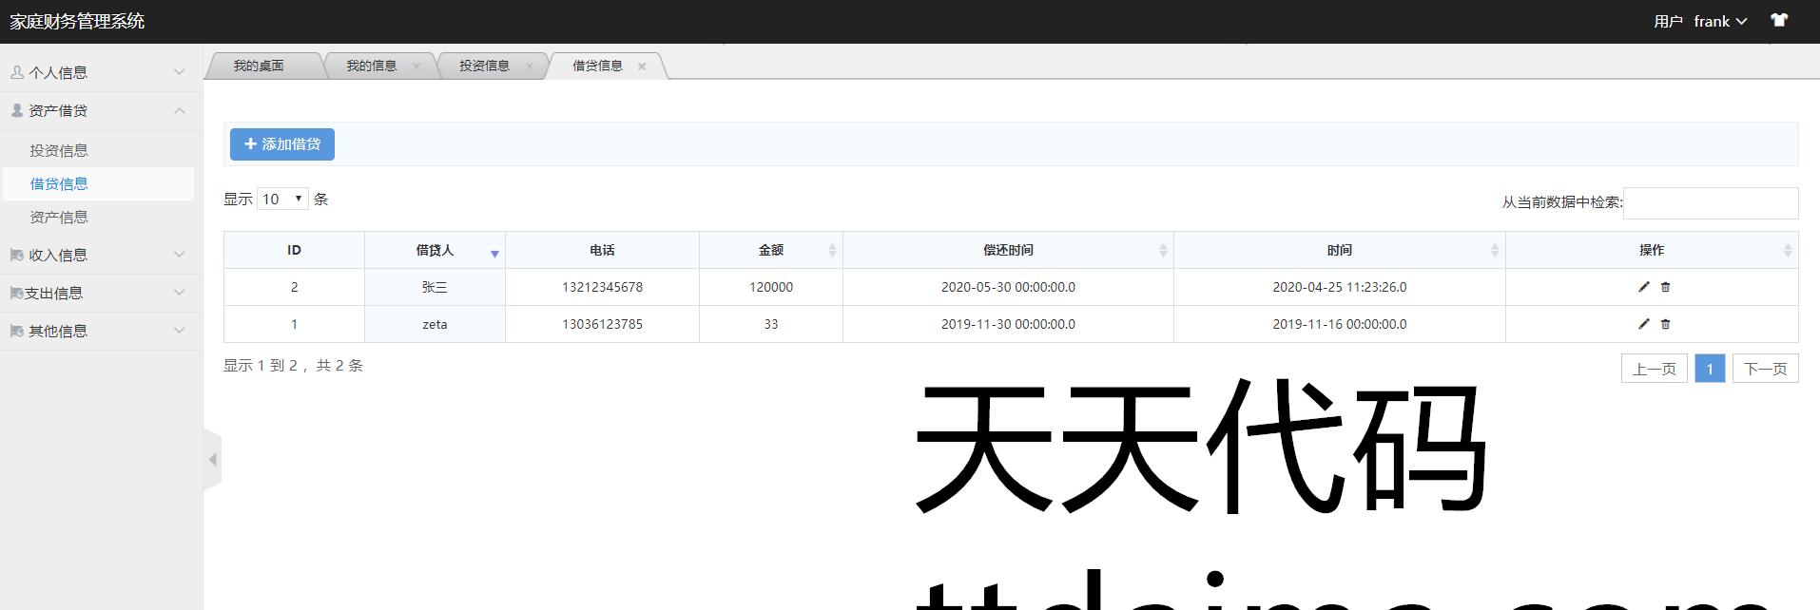Sort the table by 偿还时间 column
Screen dimensions: 1820x610
(1007, 250)
